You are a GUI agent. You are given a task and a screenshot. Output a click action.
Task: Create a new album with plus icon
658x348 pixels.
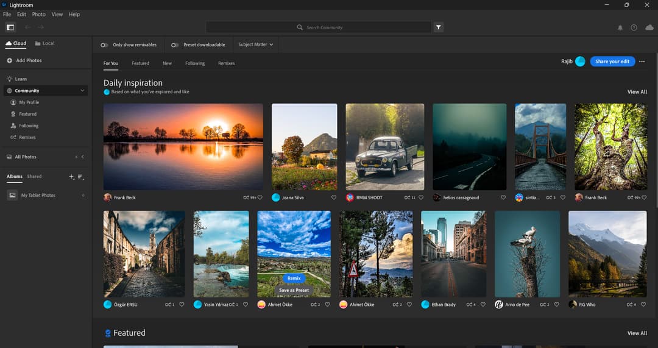coord(71,177)
